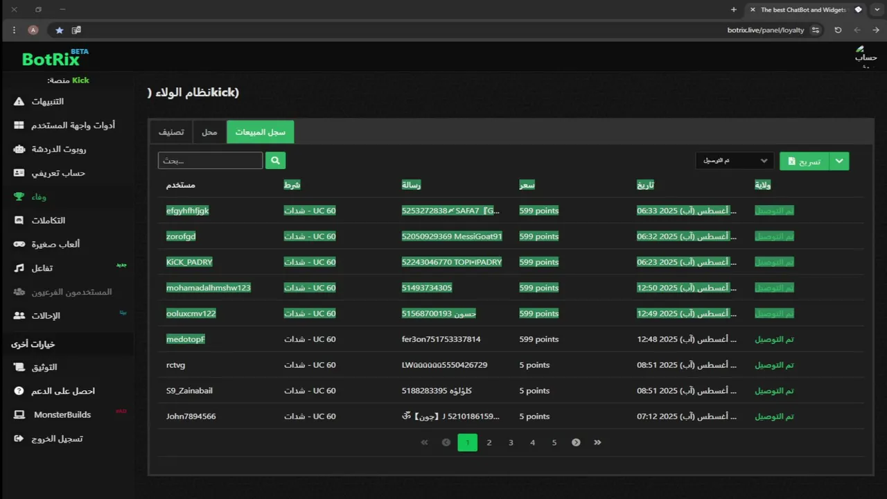Select current page 1 button
Screen dimensions: 887x499
(468, 442)
